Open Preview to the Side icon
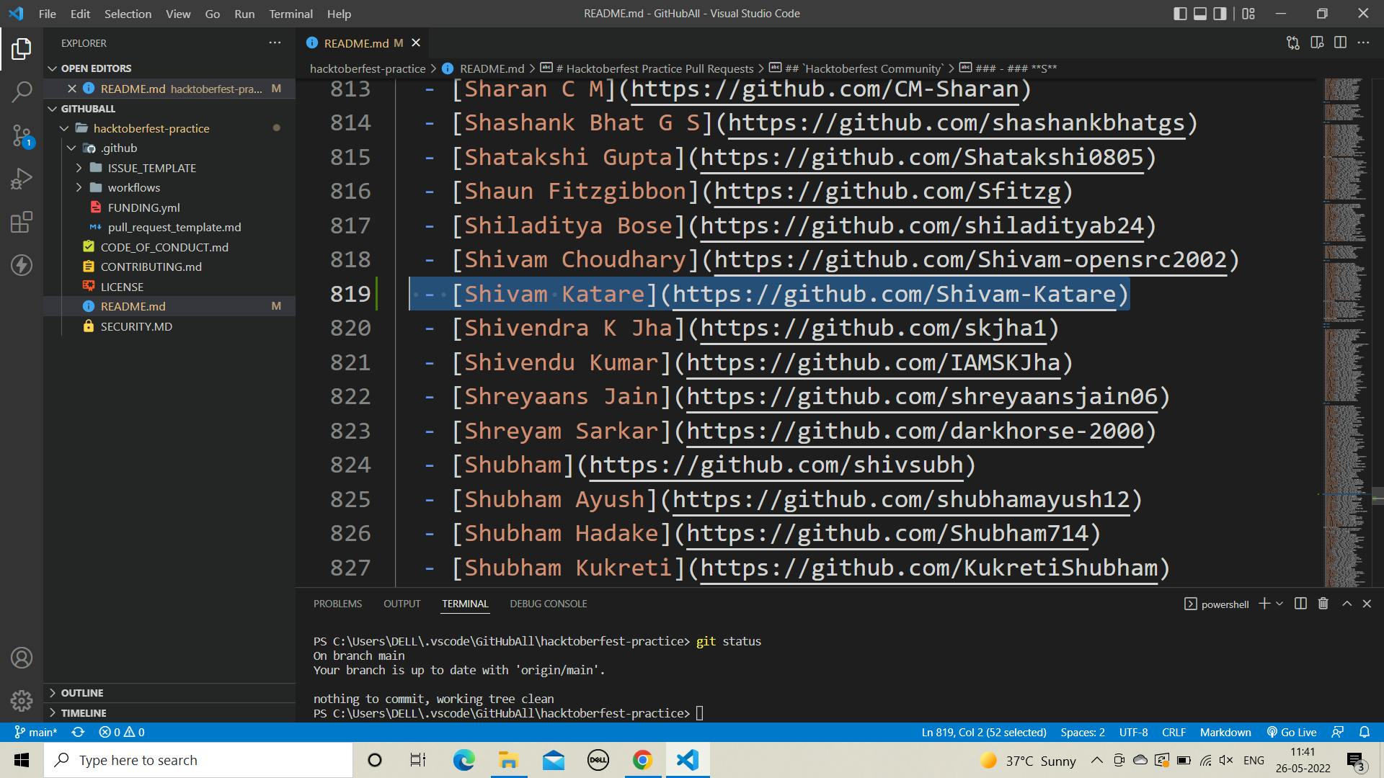Screen dimensions: 1384x778 point(1317,43)
